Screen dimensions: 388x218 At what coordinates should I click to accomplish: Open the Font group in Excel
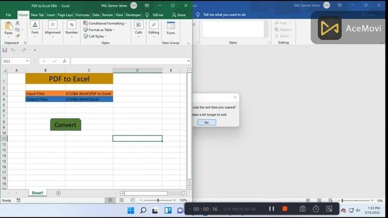[35, 29]
